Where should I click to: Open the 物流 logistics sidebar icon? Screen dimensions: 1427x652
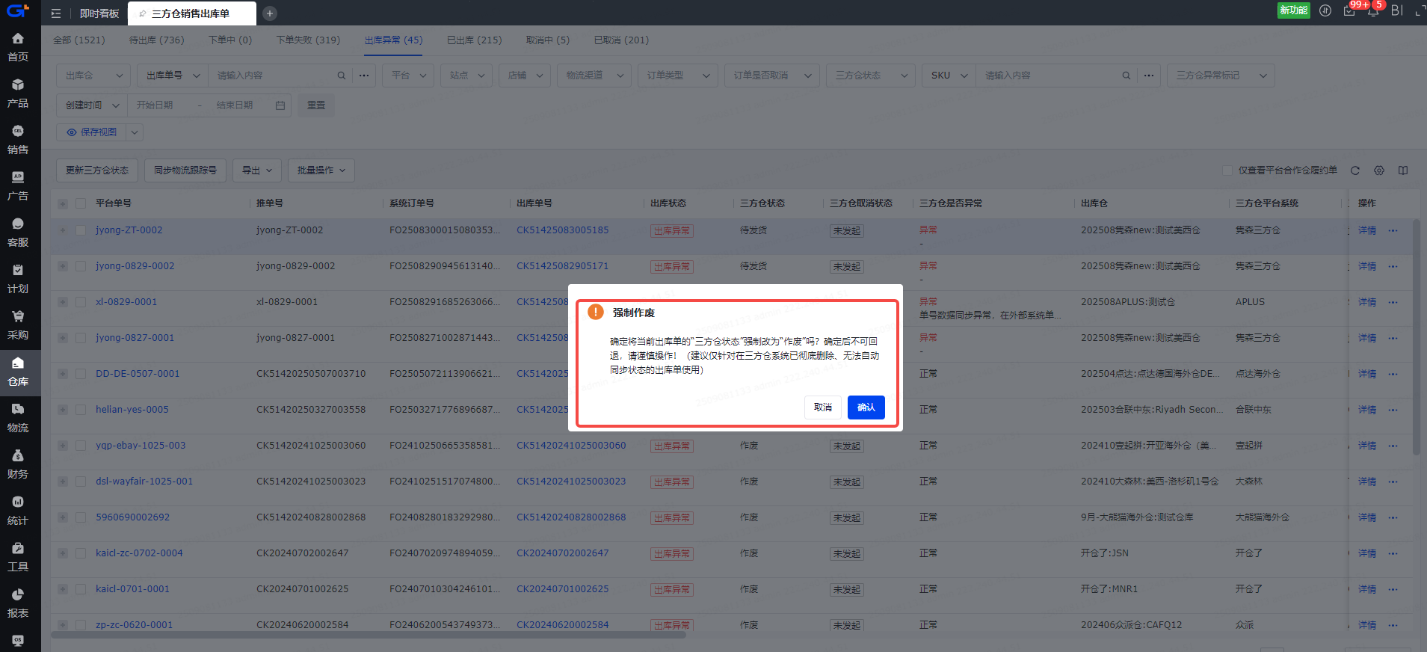(x=18, y=417)
